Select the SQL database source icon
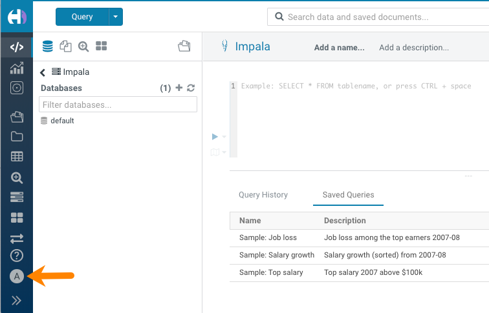Image resolution: width=489 pixels, height=313 pixels. 47,46
